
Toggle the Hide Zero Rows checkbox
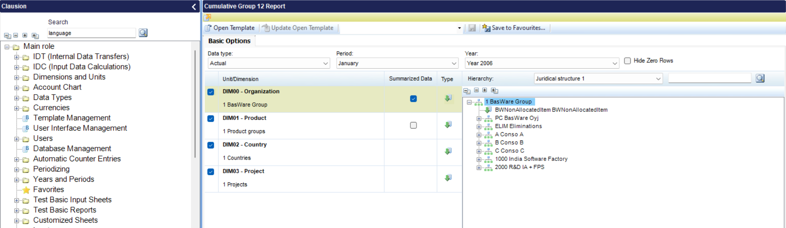pos(627,61)
